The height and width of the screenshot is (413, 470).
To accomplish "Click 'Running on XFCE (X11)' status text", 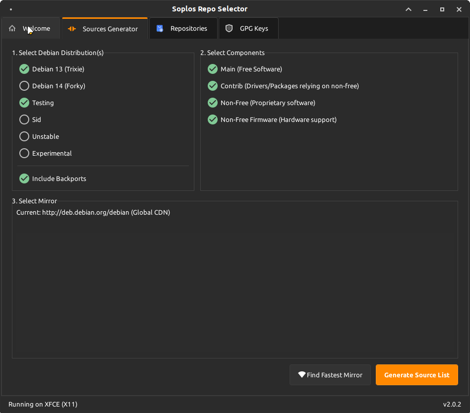I will [x=43, y=404].
